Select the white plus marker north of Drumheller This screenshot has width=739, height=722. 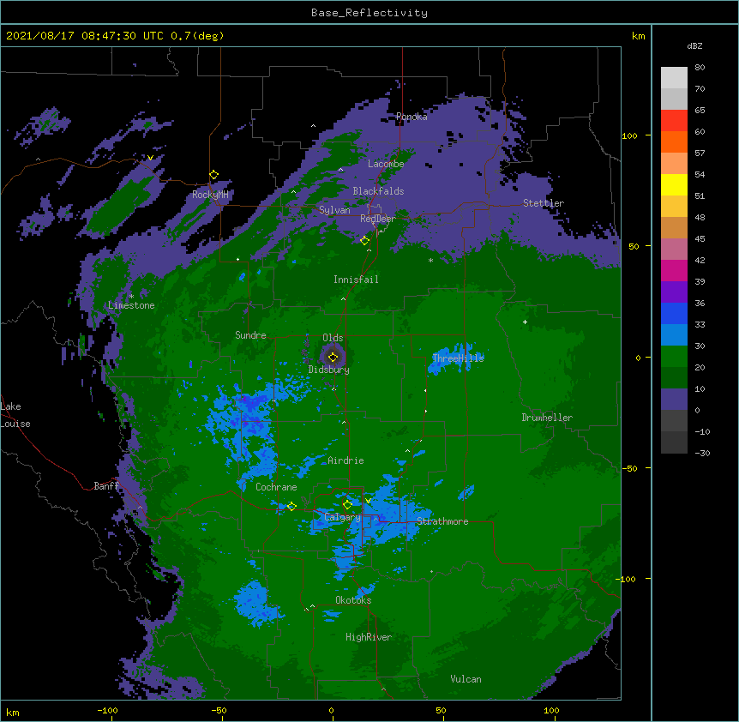coord(525,322)
